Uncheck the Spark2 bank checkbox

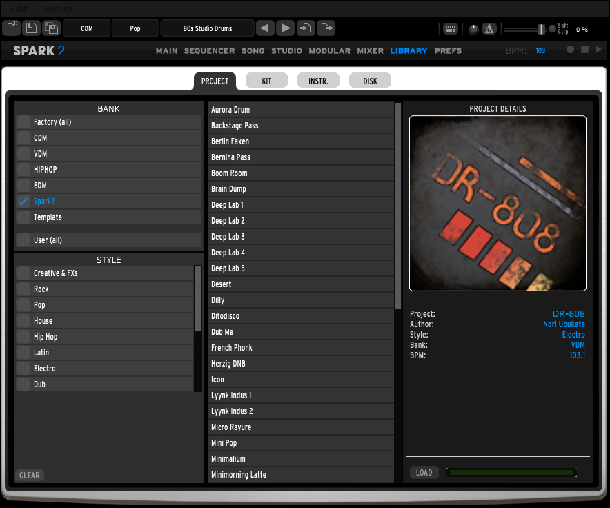[23, 202]
